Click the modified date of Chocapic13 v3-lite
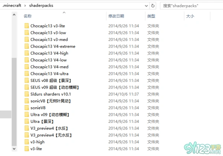This screenshot has height=156, width=223. coord(124,26)
